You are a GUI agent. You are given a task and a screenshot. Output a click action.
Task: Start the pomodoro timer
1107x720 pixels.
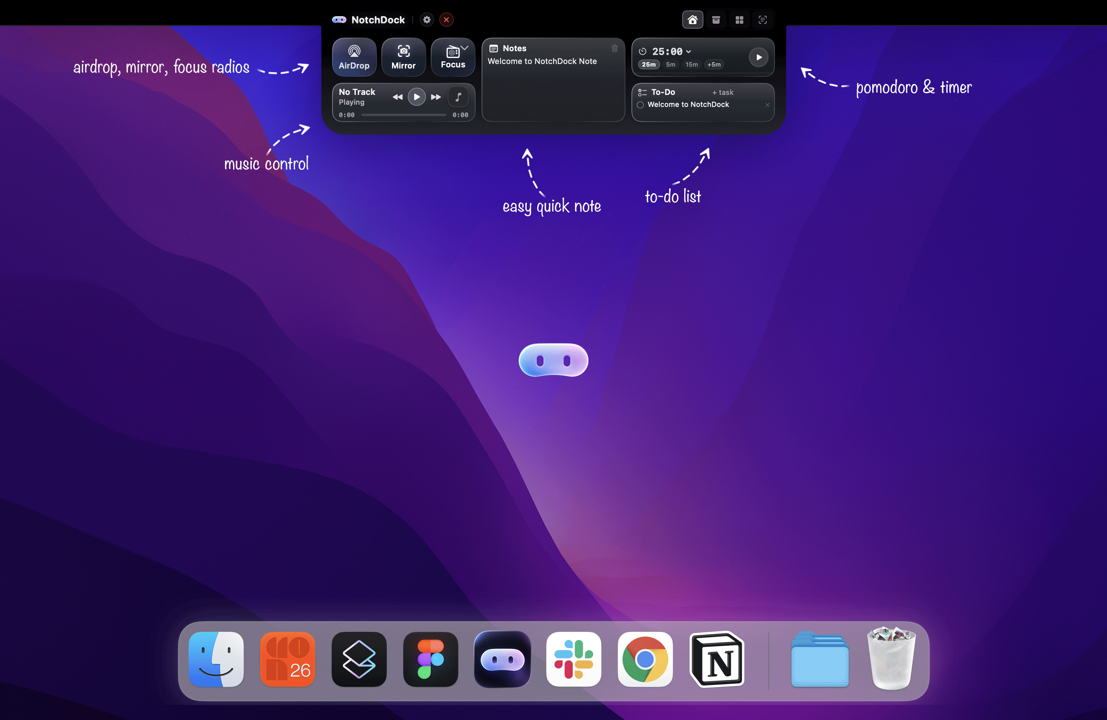pyautogui.click(x=759, y=57)
